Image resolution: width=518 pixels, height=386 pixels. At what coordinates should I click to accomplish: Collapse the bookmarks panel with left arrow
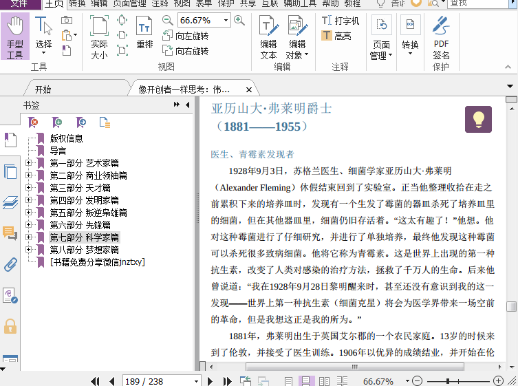[188, 105]
